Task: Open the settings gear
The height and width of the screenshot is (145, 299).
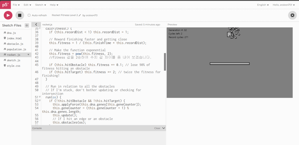Action: [292, 15]
